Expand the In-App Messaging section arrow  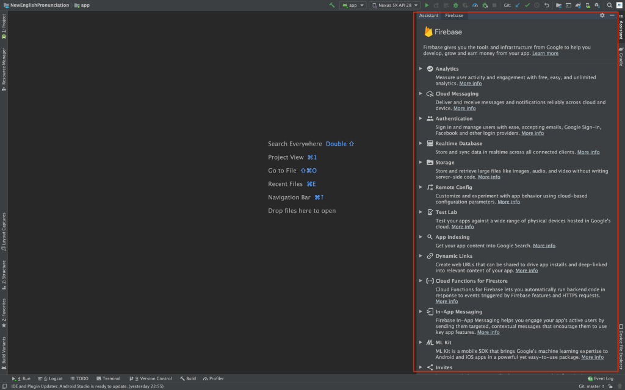pos(421,311)
